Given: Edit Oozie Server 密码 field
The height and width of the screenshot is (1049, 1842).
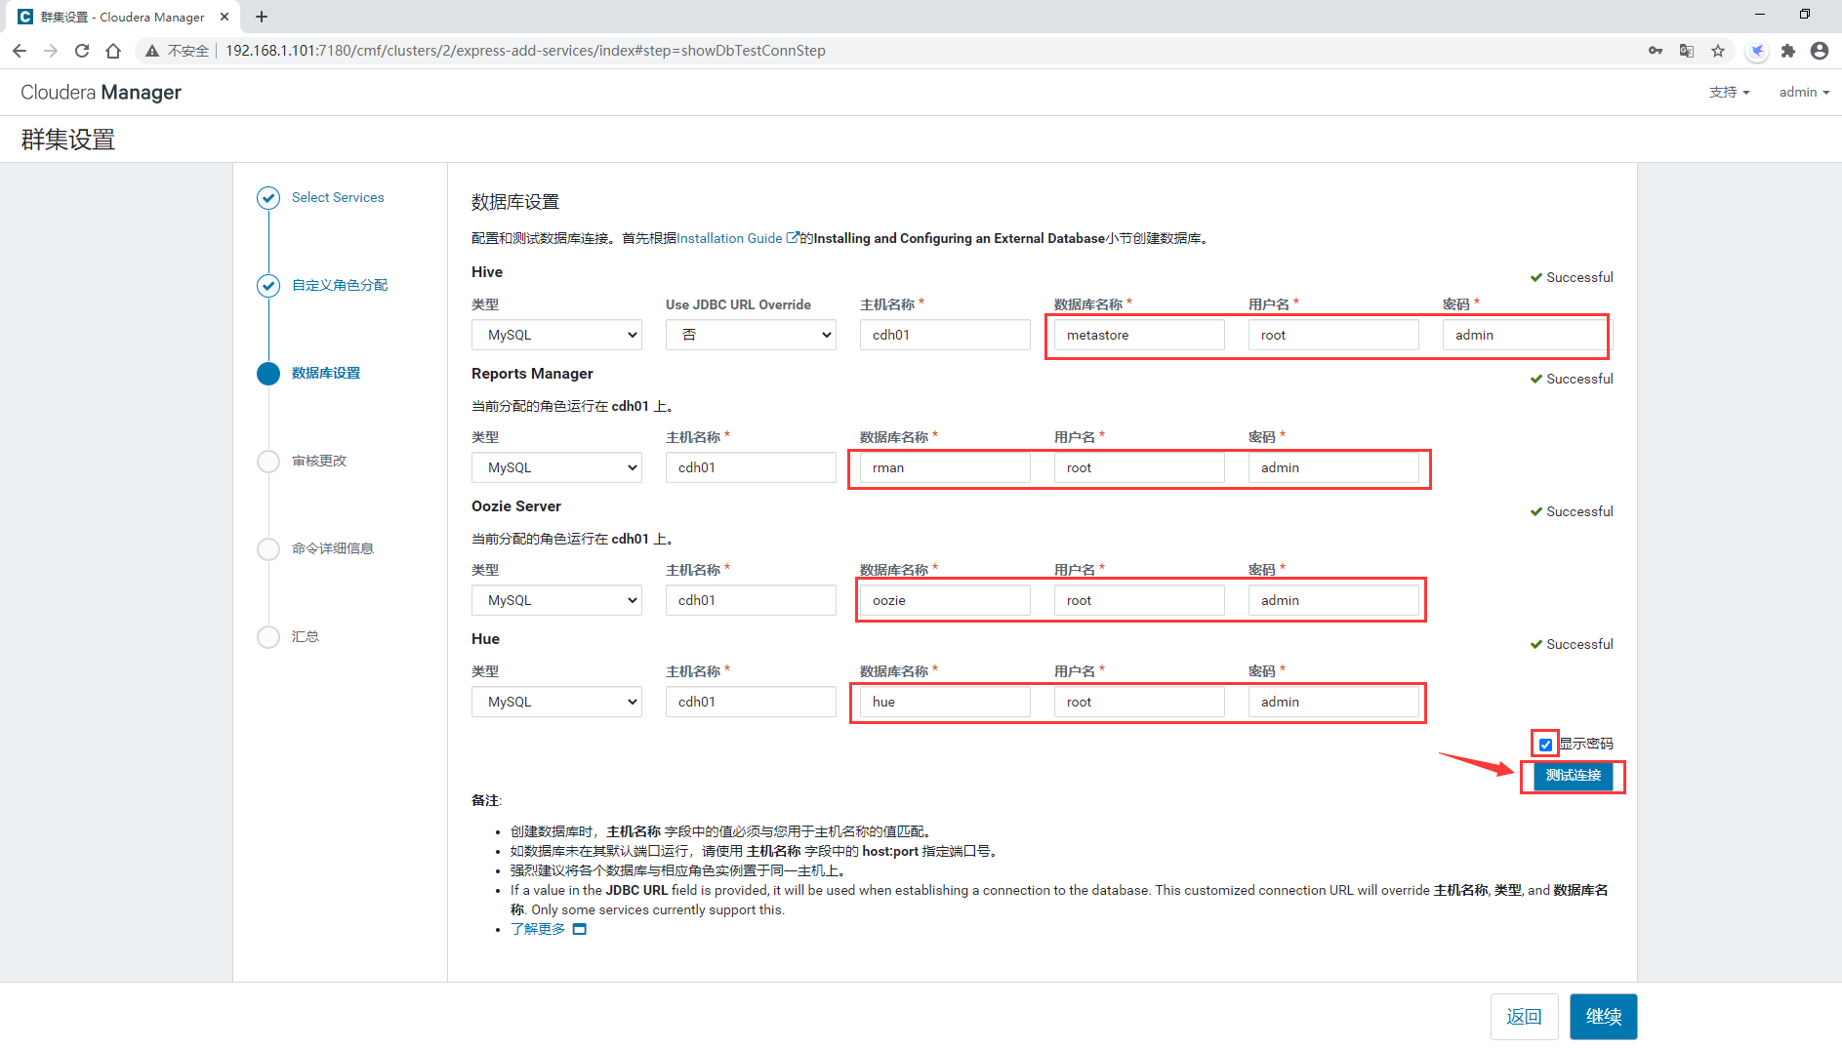Looking at the screenshot, I should [x=1333, y=600].
